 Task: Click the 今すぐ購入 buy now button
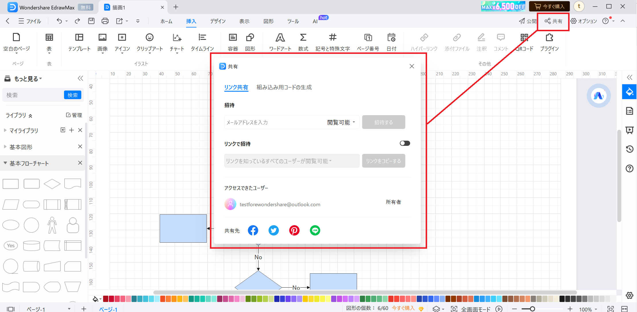coord(549,6)
